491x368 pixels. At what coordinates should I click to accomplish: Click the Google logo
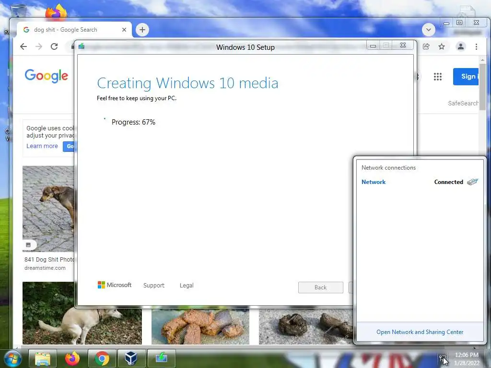point(47,76)
